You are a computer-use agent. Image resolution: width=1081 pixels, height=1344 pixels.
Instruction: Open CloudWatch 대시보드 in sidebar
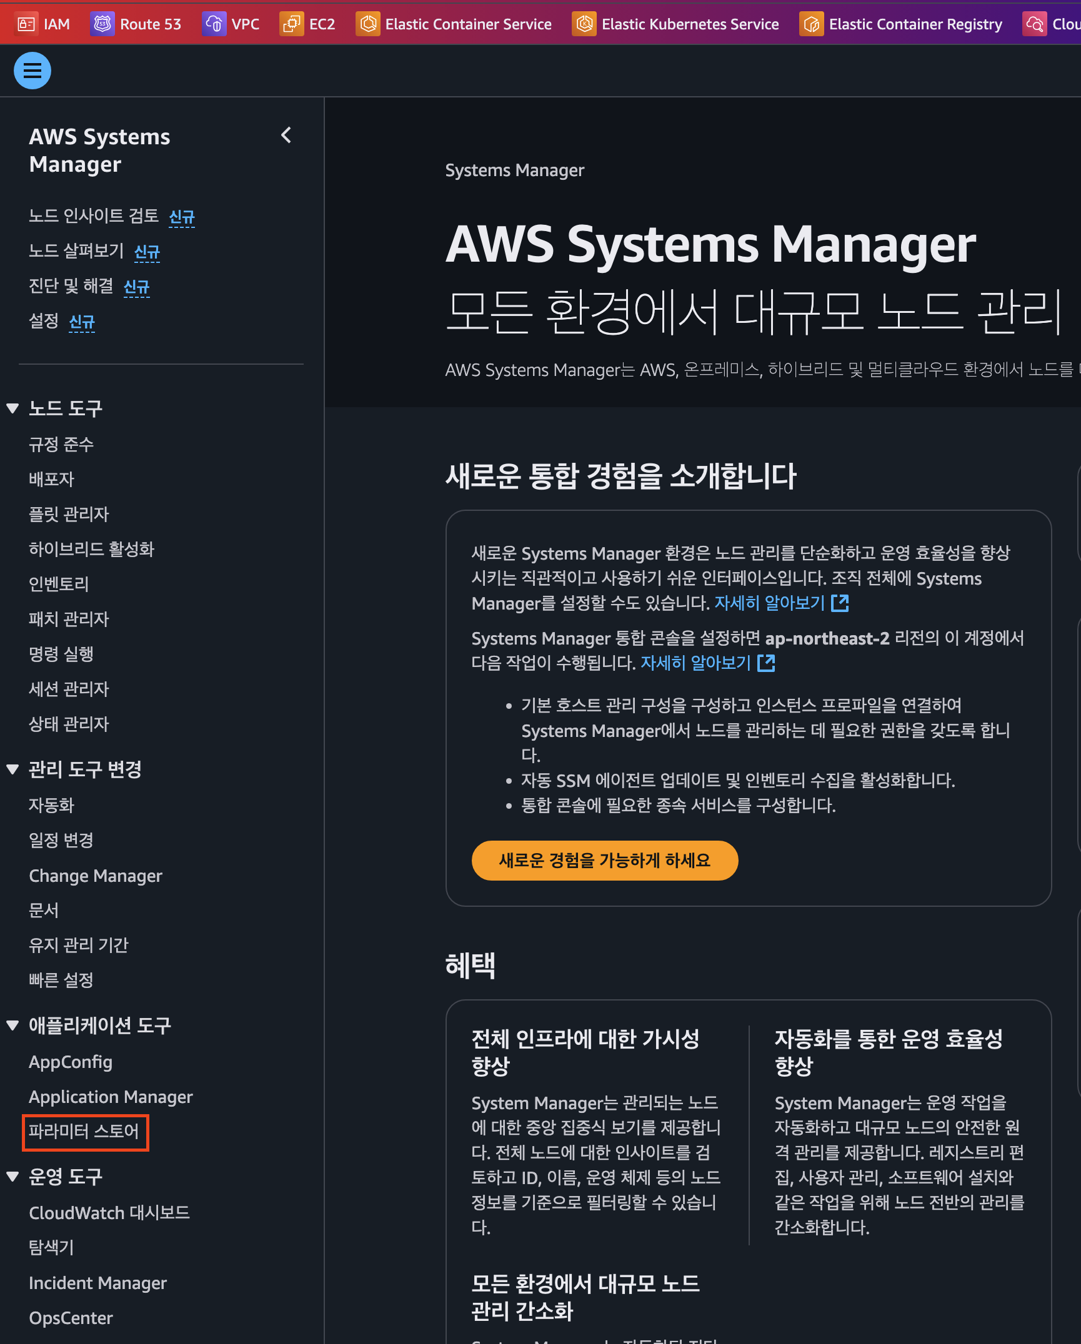[109, 1213]
